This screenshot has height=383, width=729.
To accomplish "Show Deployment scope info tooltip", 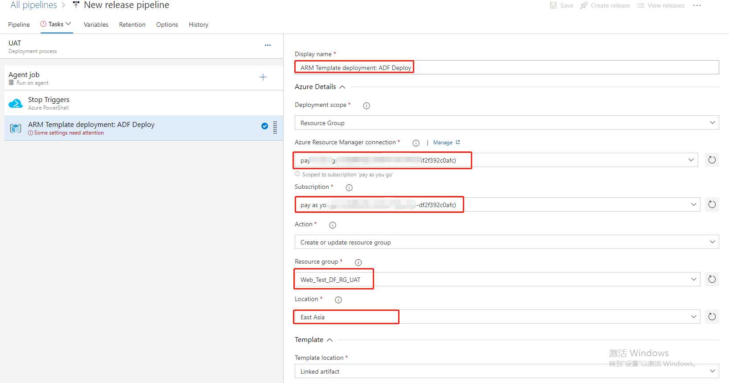I will (x=367, y=106).
